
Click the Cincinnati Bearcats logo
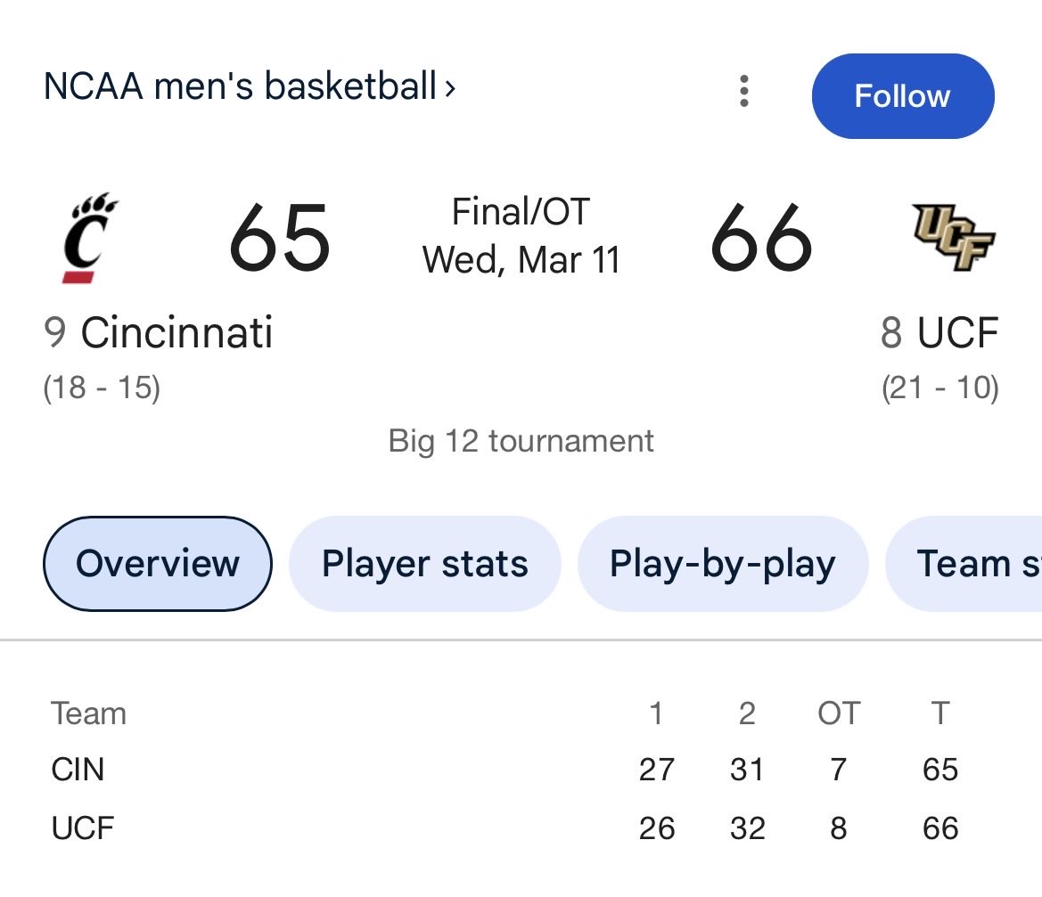(90, 238)
